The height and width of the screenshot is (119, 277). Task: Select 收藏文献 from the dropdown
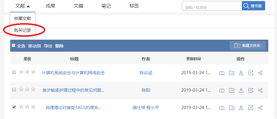click(x=23, y=18)
